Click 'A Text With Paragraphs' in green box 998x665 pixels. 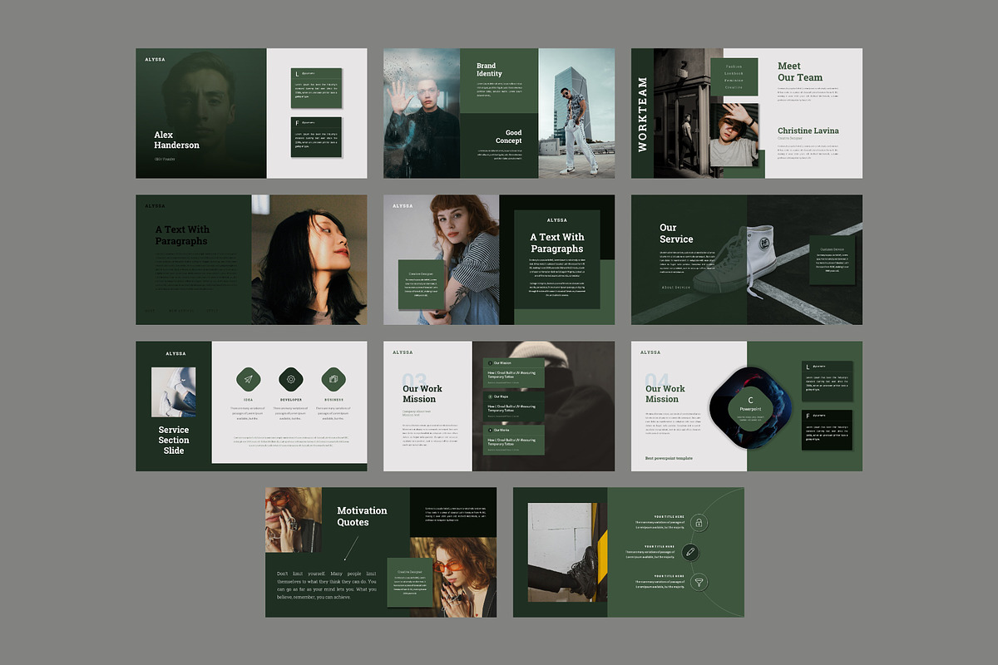[557, 243]
